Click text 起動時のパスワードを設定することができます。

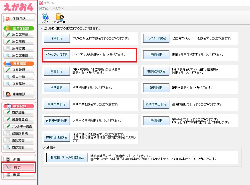(x=202, y=38)
